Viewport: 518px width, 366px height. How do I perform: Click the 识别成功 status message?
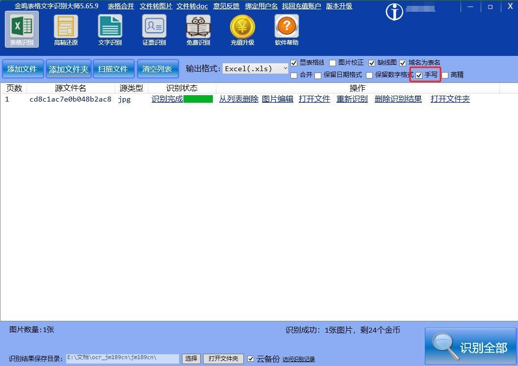pyautogui.click(x=342, y=330)
